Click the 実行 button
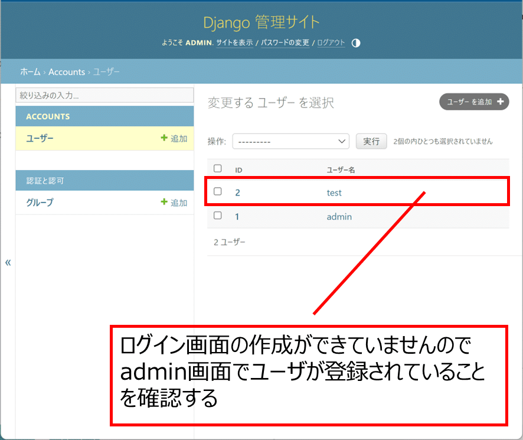 click(x=371, y=141)
